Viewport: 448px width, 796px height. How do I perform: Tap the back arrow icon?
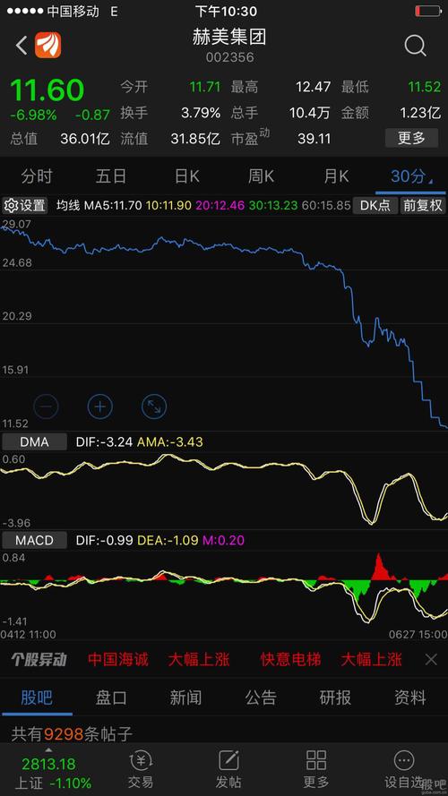22,46
